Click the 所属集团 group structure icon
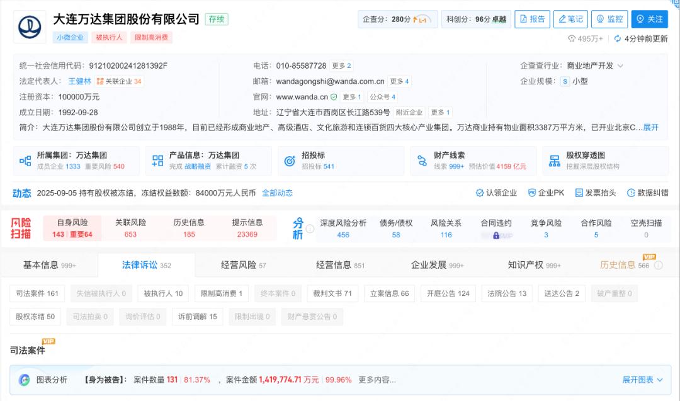 (x=25, y=161)
